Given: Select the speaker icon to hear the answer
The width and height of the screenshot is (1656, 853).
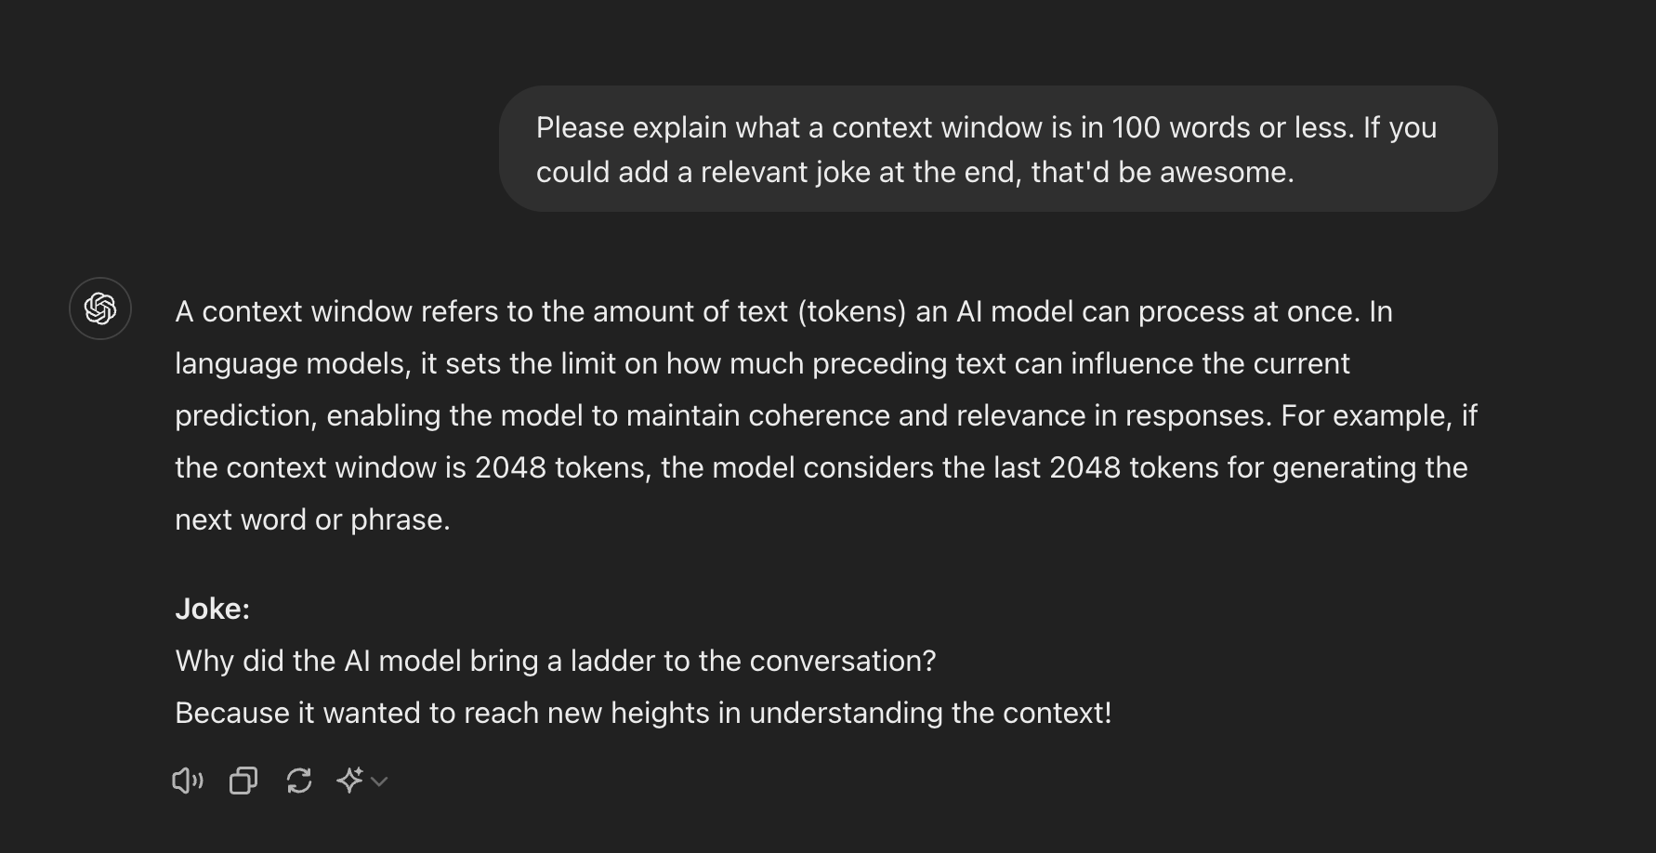Looking at the screenshot, I should [x=188, y=781].
